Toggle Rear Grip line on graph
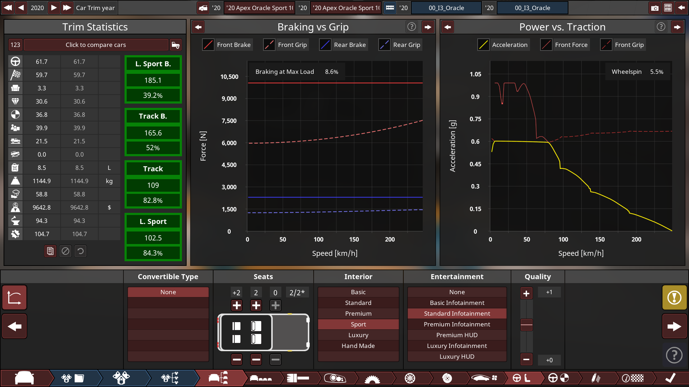The height and width of the screenshot is (387, 689). 400,45
